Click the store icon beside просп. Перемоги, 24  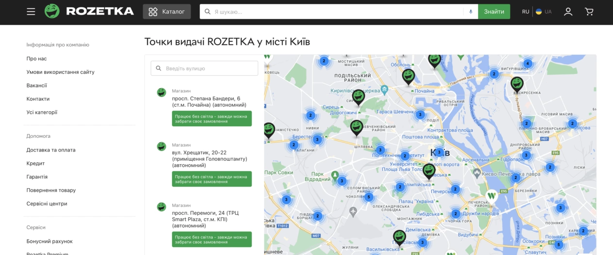(161, 207)
